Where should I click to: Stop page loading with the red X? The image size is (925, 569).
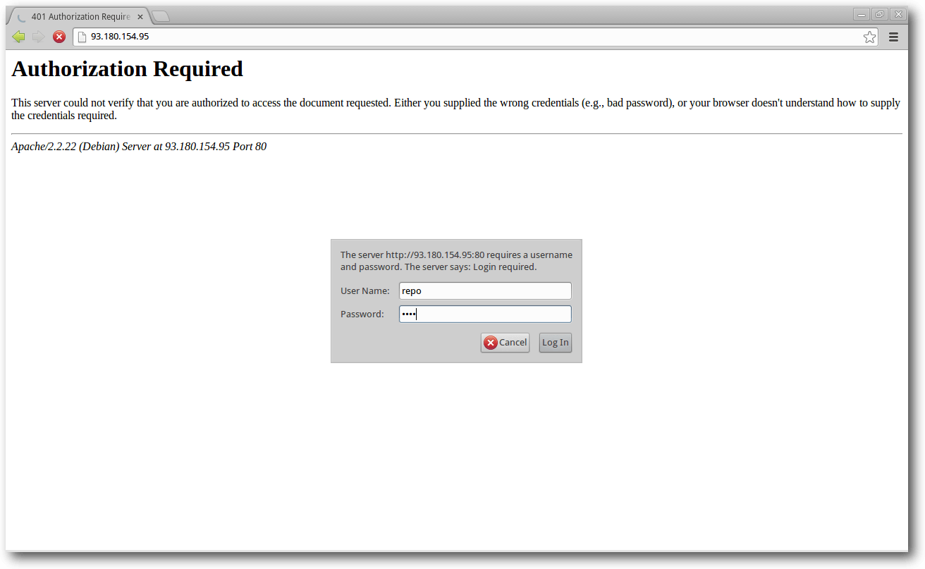[x=59, y=37]
